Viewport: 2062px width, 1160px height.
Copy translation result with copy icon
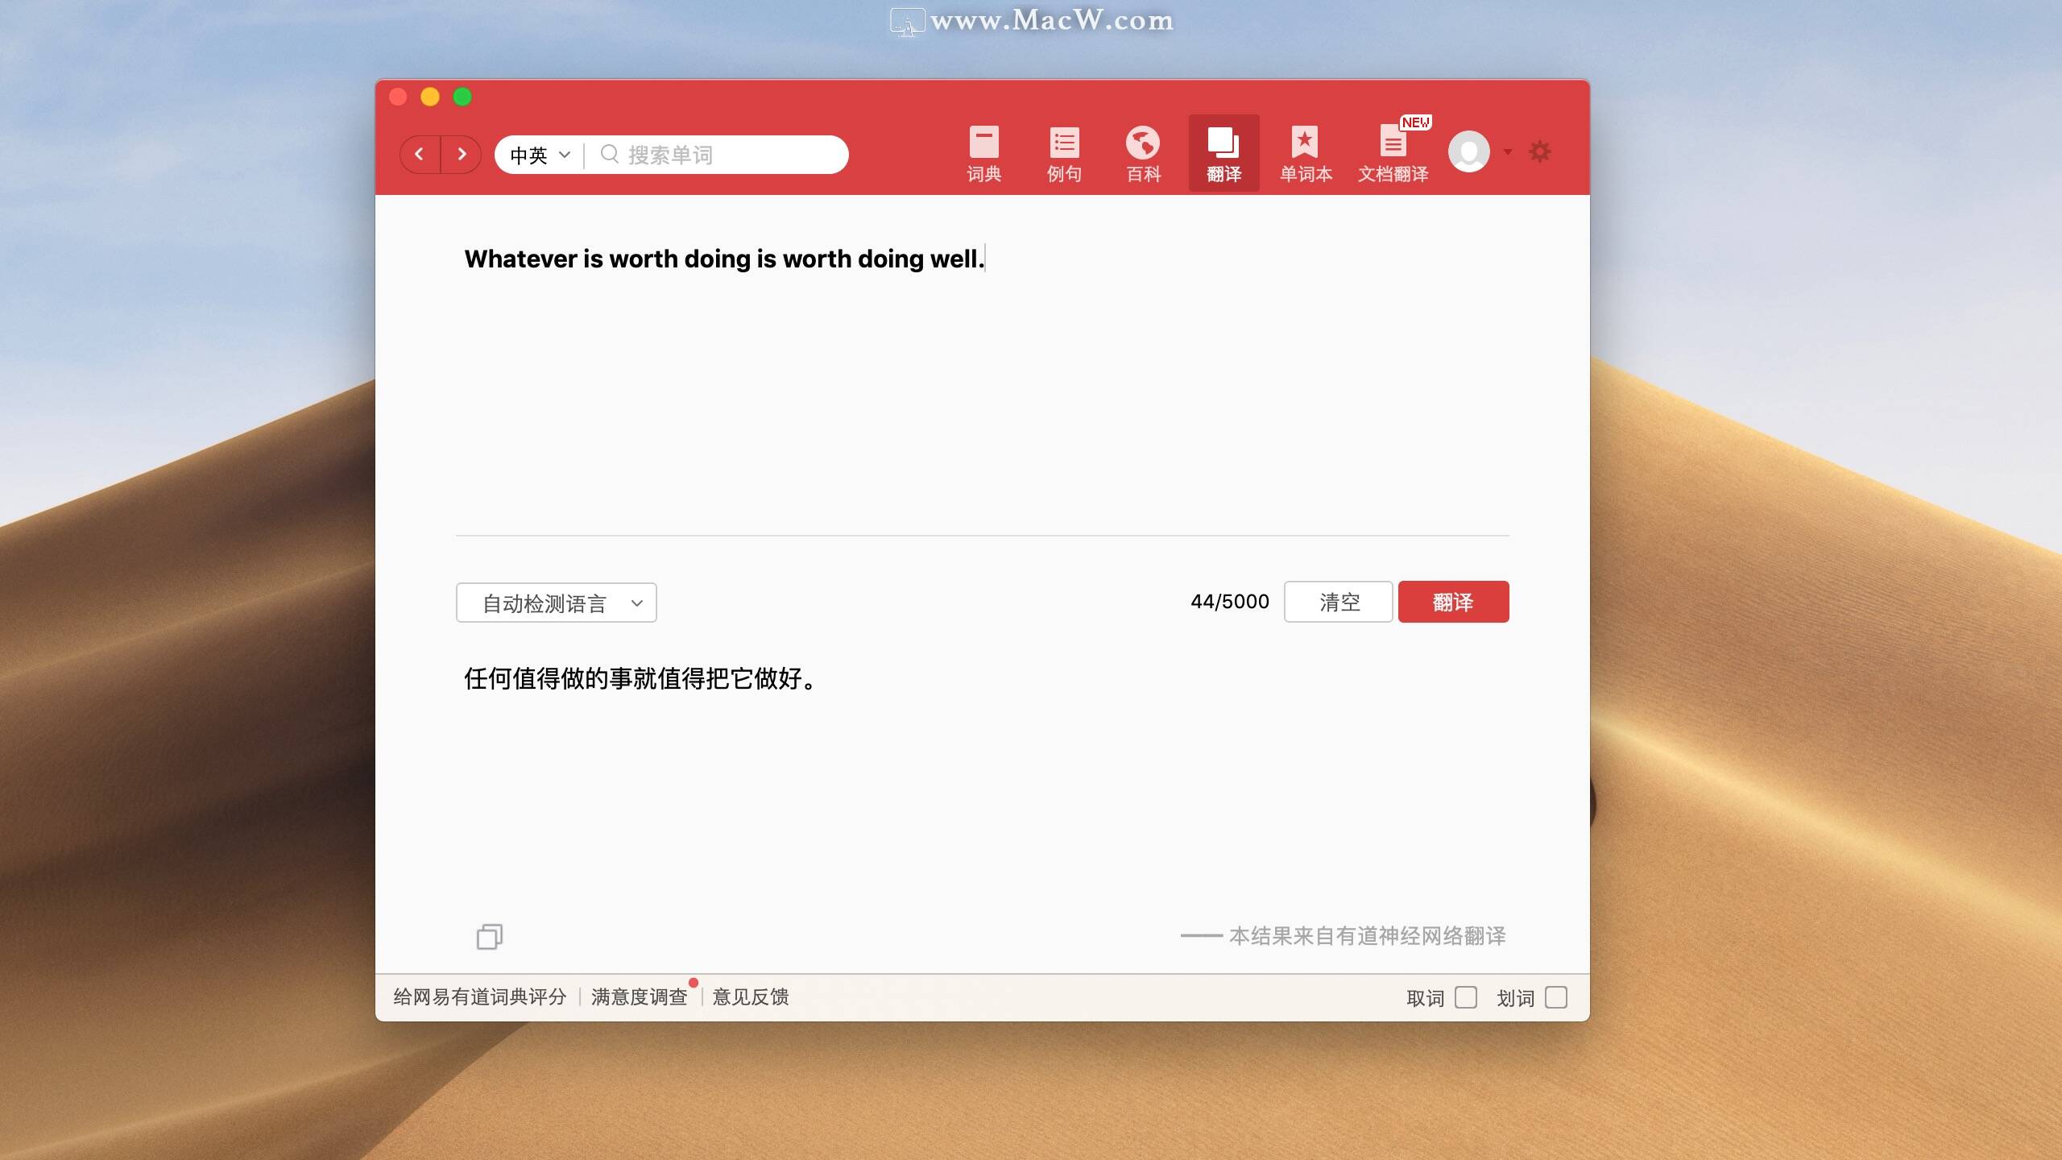click(489, 936)
